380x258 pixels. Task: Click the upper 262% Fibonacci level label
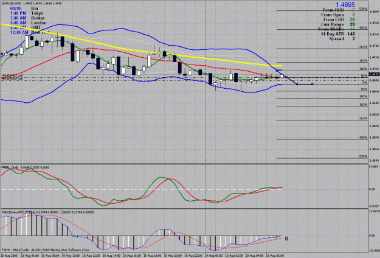(363, 47)
